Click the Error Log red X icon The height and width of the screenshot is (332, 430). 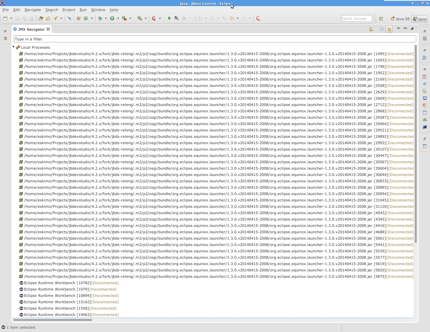(x=425, y=105)
